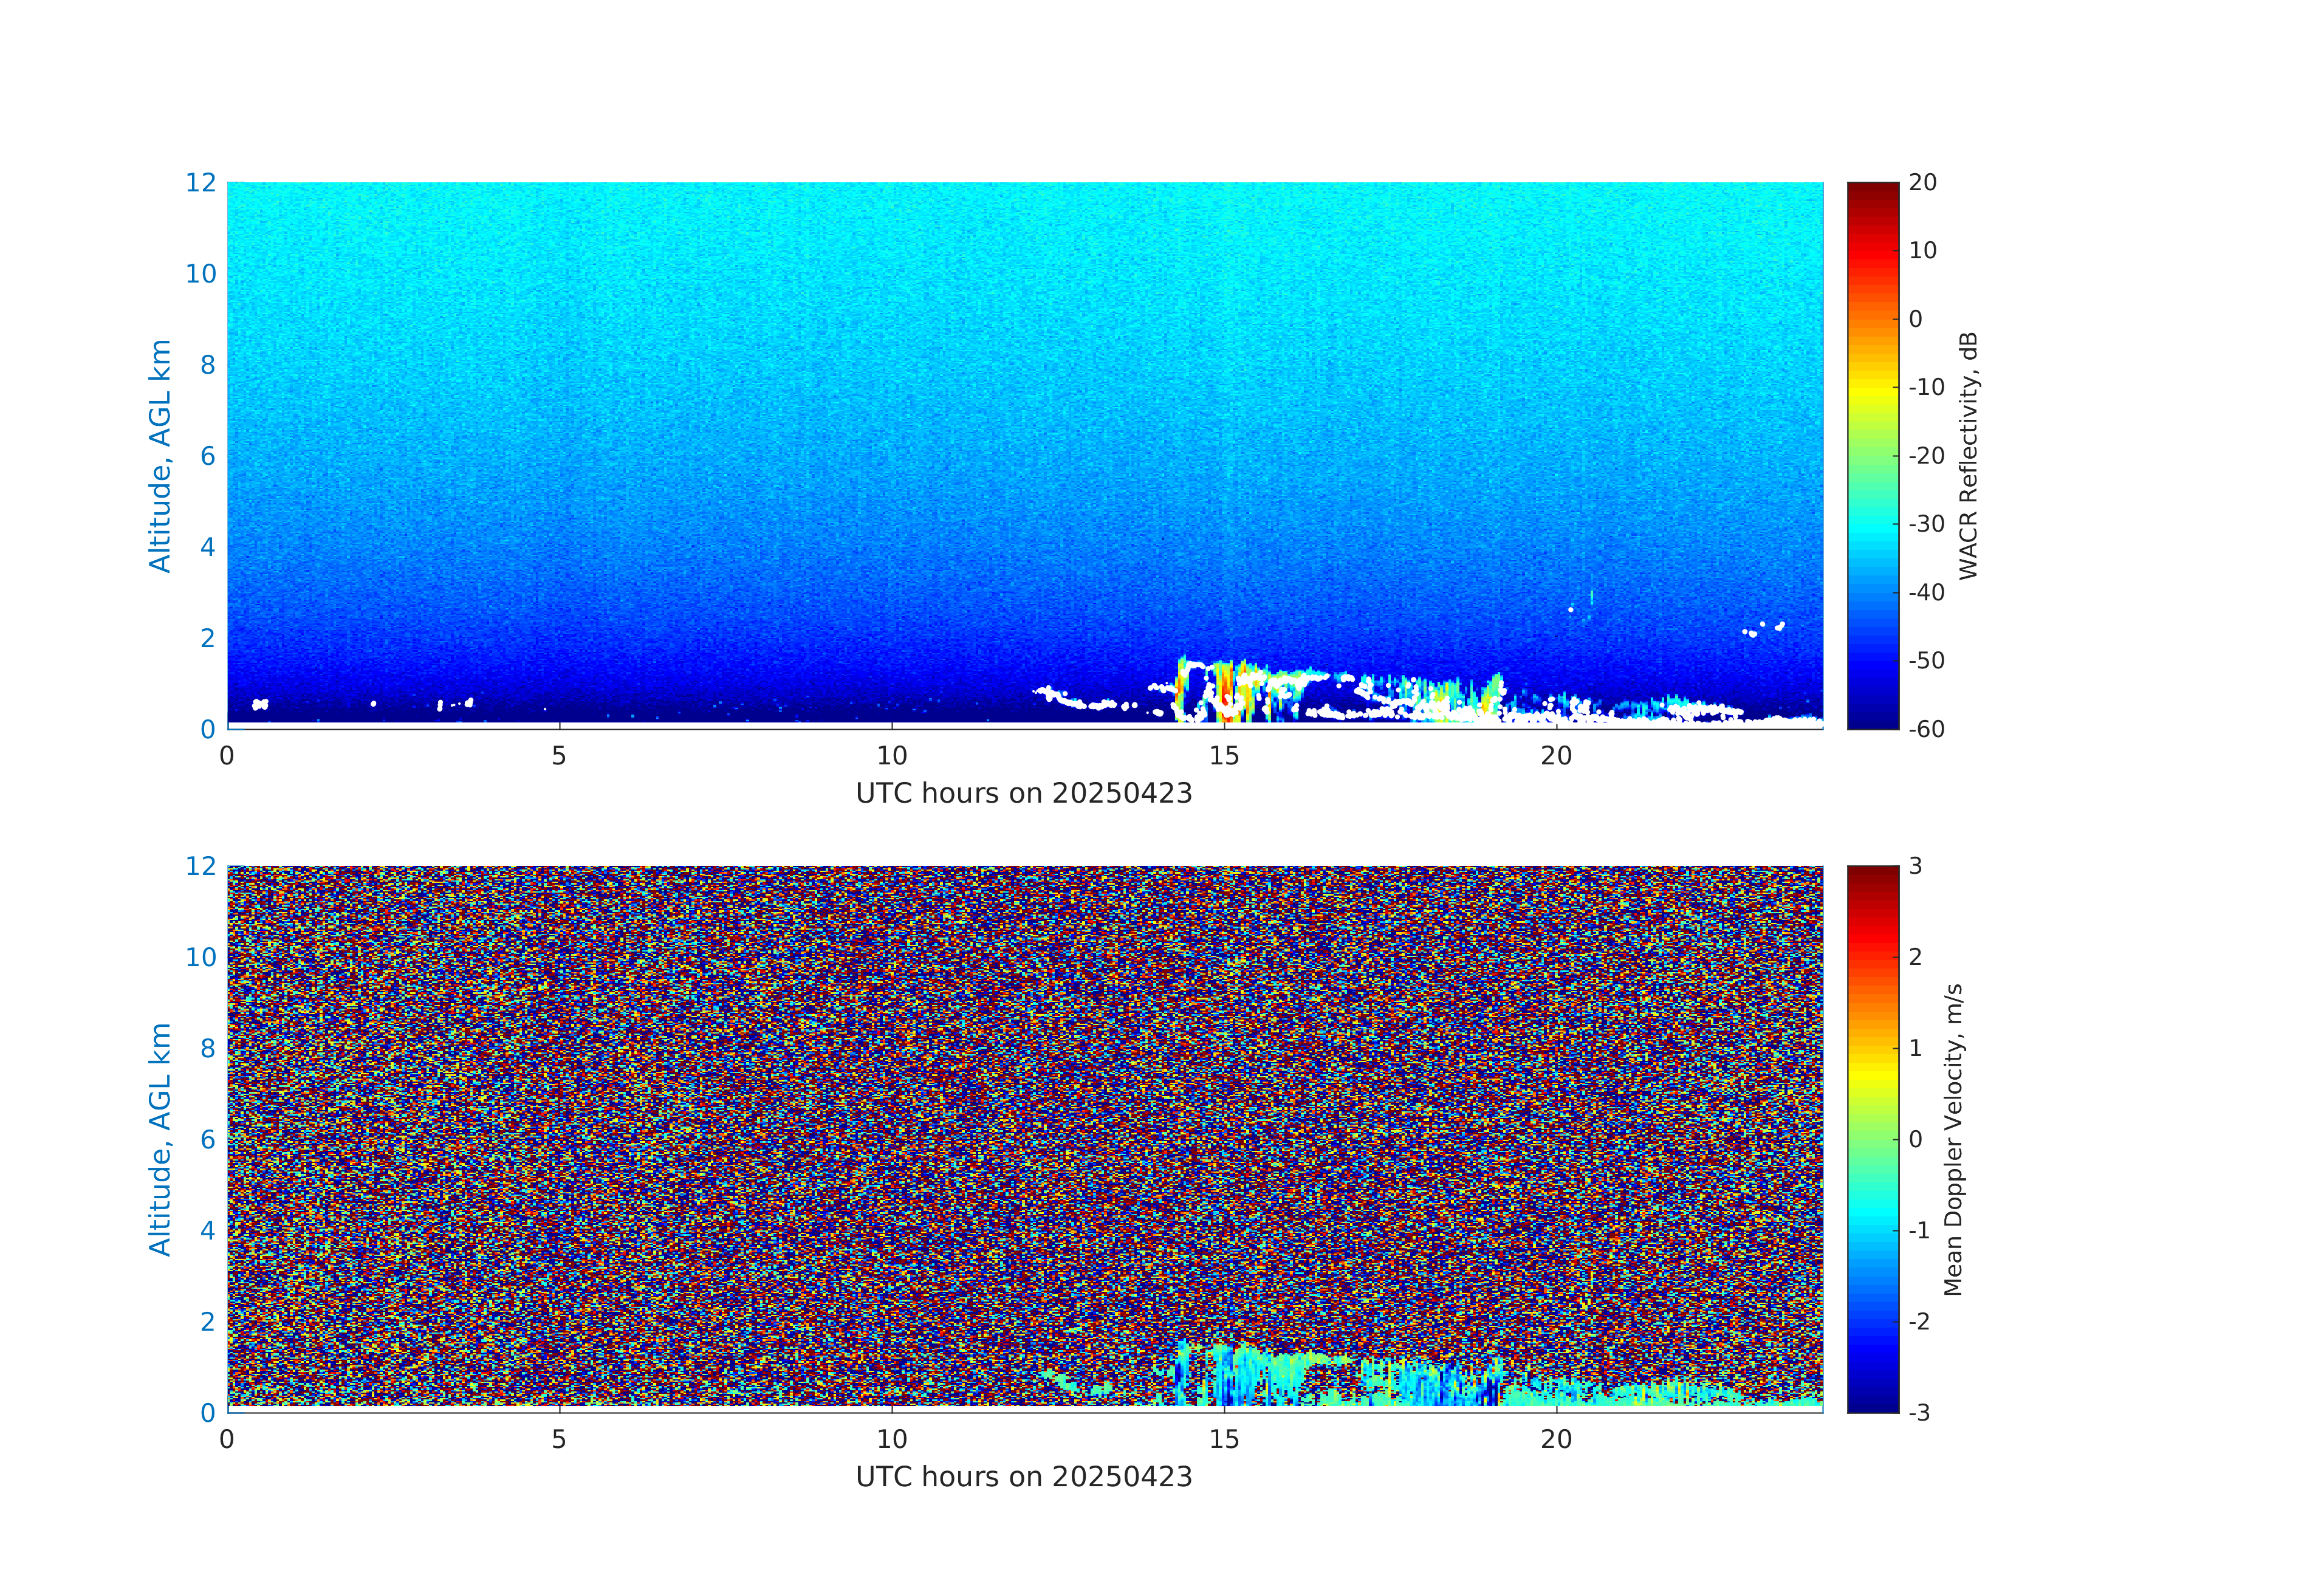
Task: Click the 20 label on reflectivity colorbar
Action: click(x=1922, y=182)
